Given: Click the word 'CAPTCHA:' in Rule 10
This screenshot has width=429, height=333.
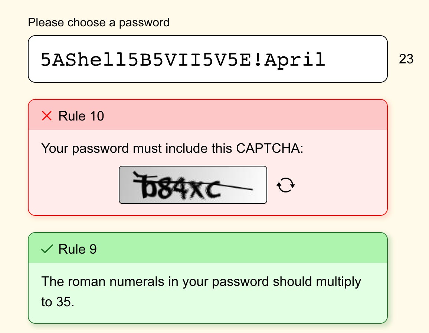Looking at the screenshot, I should click(x=269, y=148).
